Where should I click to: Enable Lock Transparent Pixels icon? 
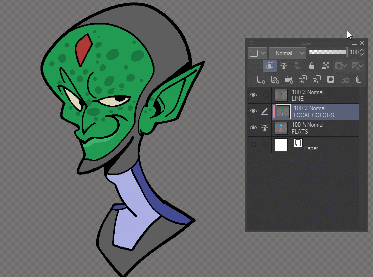click(325, 66)
